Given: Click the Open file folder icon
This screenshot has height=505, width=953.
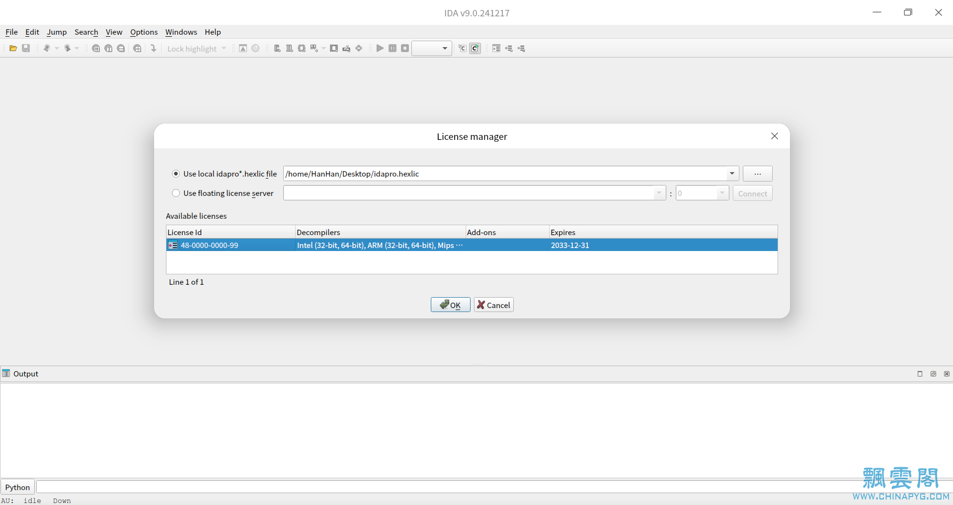Looking at the screenshot, I should tap(13, 48).
